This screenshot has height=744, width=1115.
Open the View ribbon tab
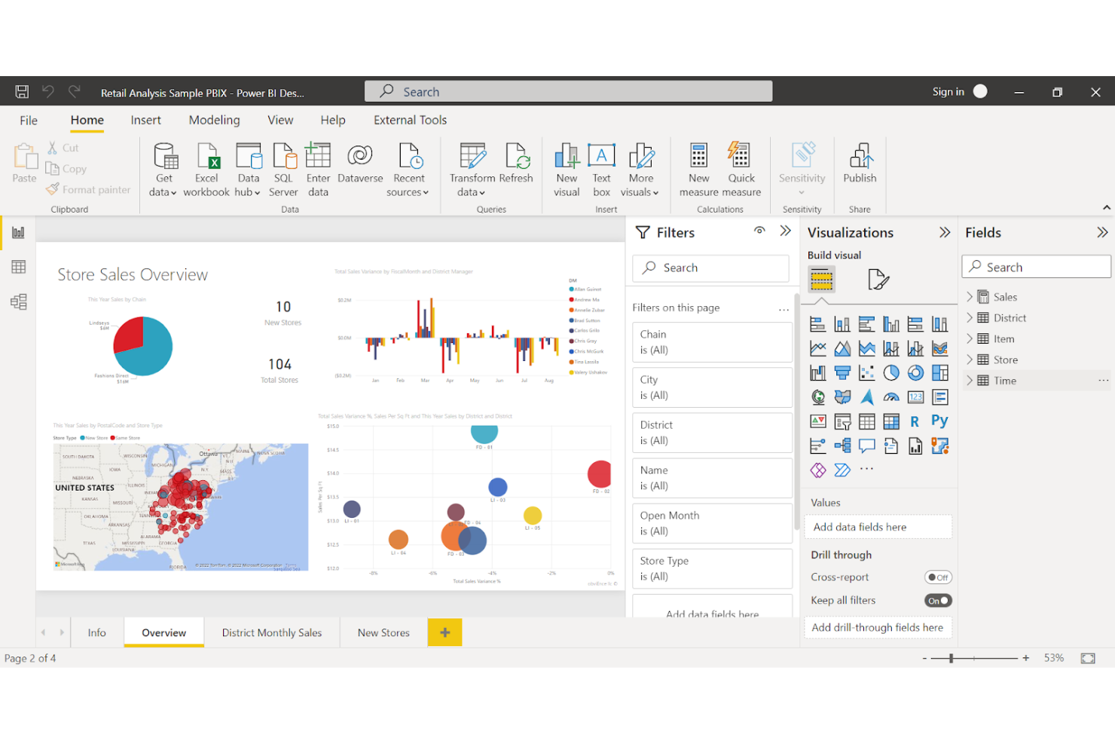[x=280, y=120]
